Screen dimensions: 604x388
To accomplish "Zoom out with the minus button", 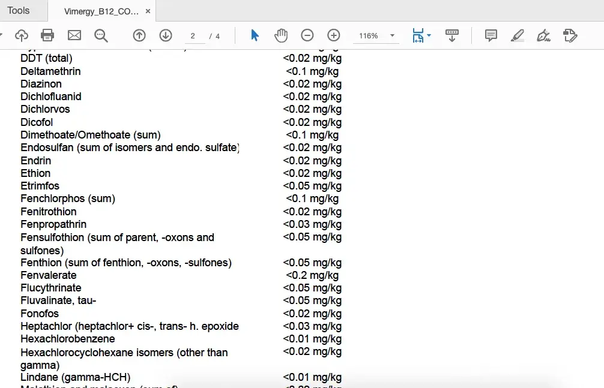I will 307,36.
